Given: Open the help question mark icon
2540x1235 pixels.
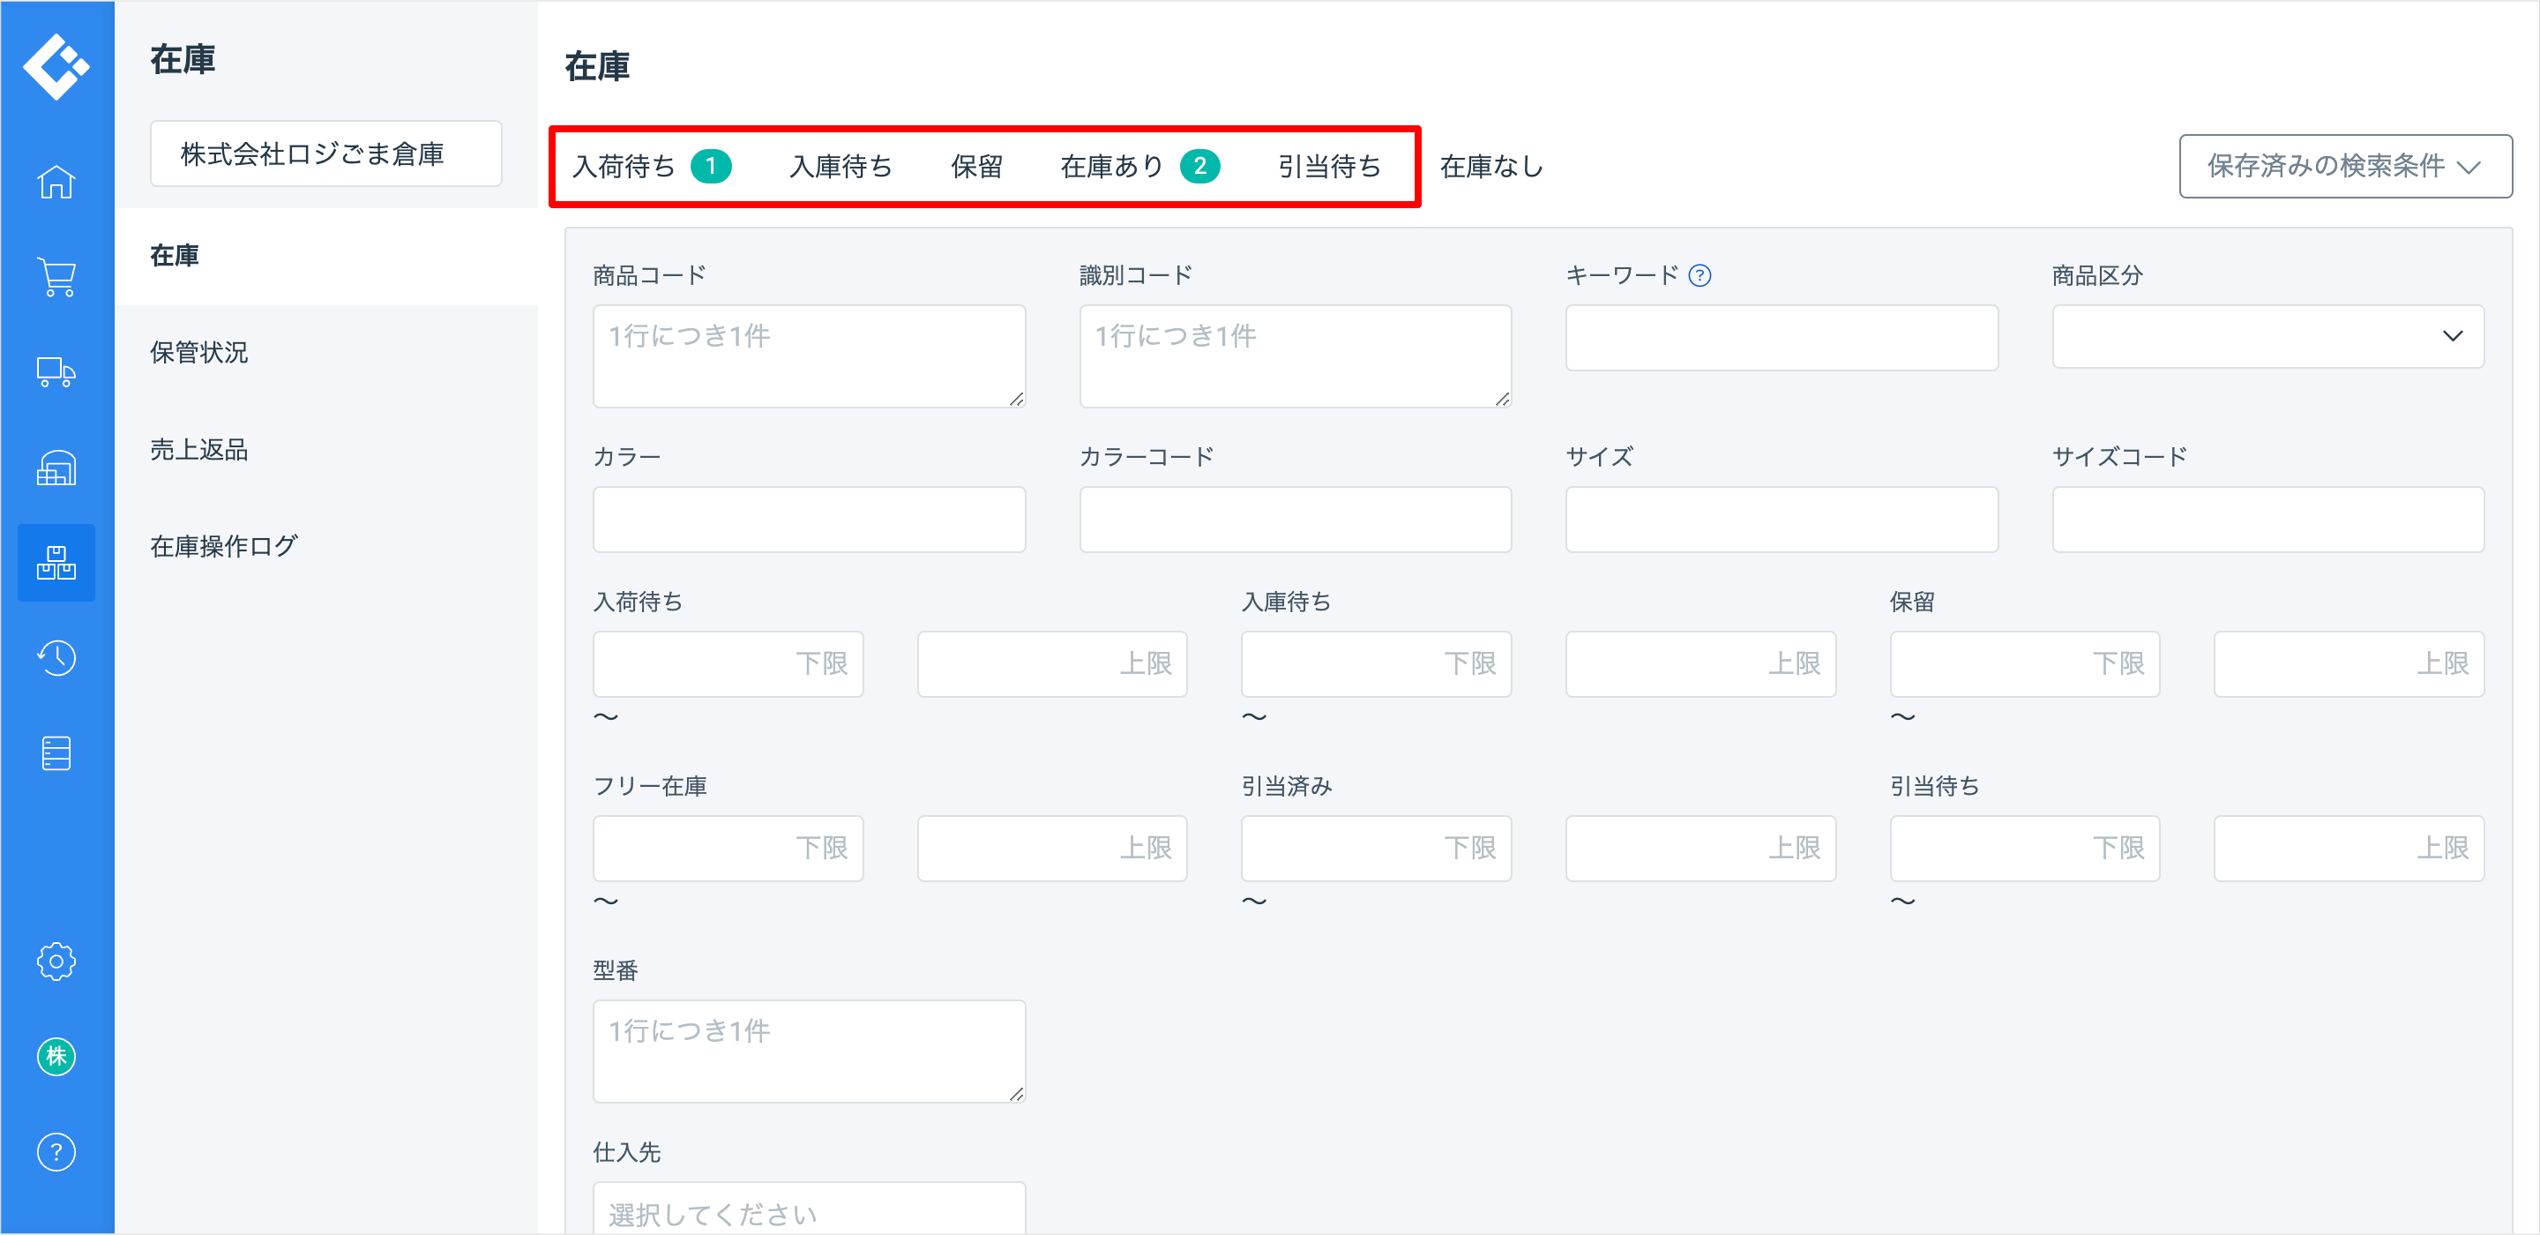Looking at the screenshot, I should (56, 1151).
